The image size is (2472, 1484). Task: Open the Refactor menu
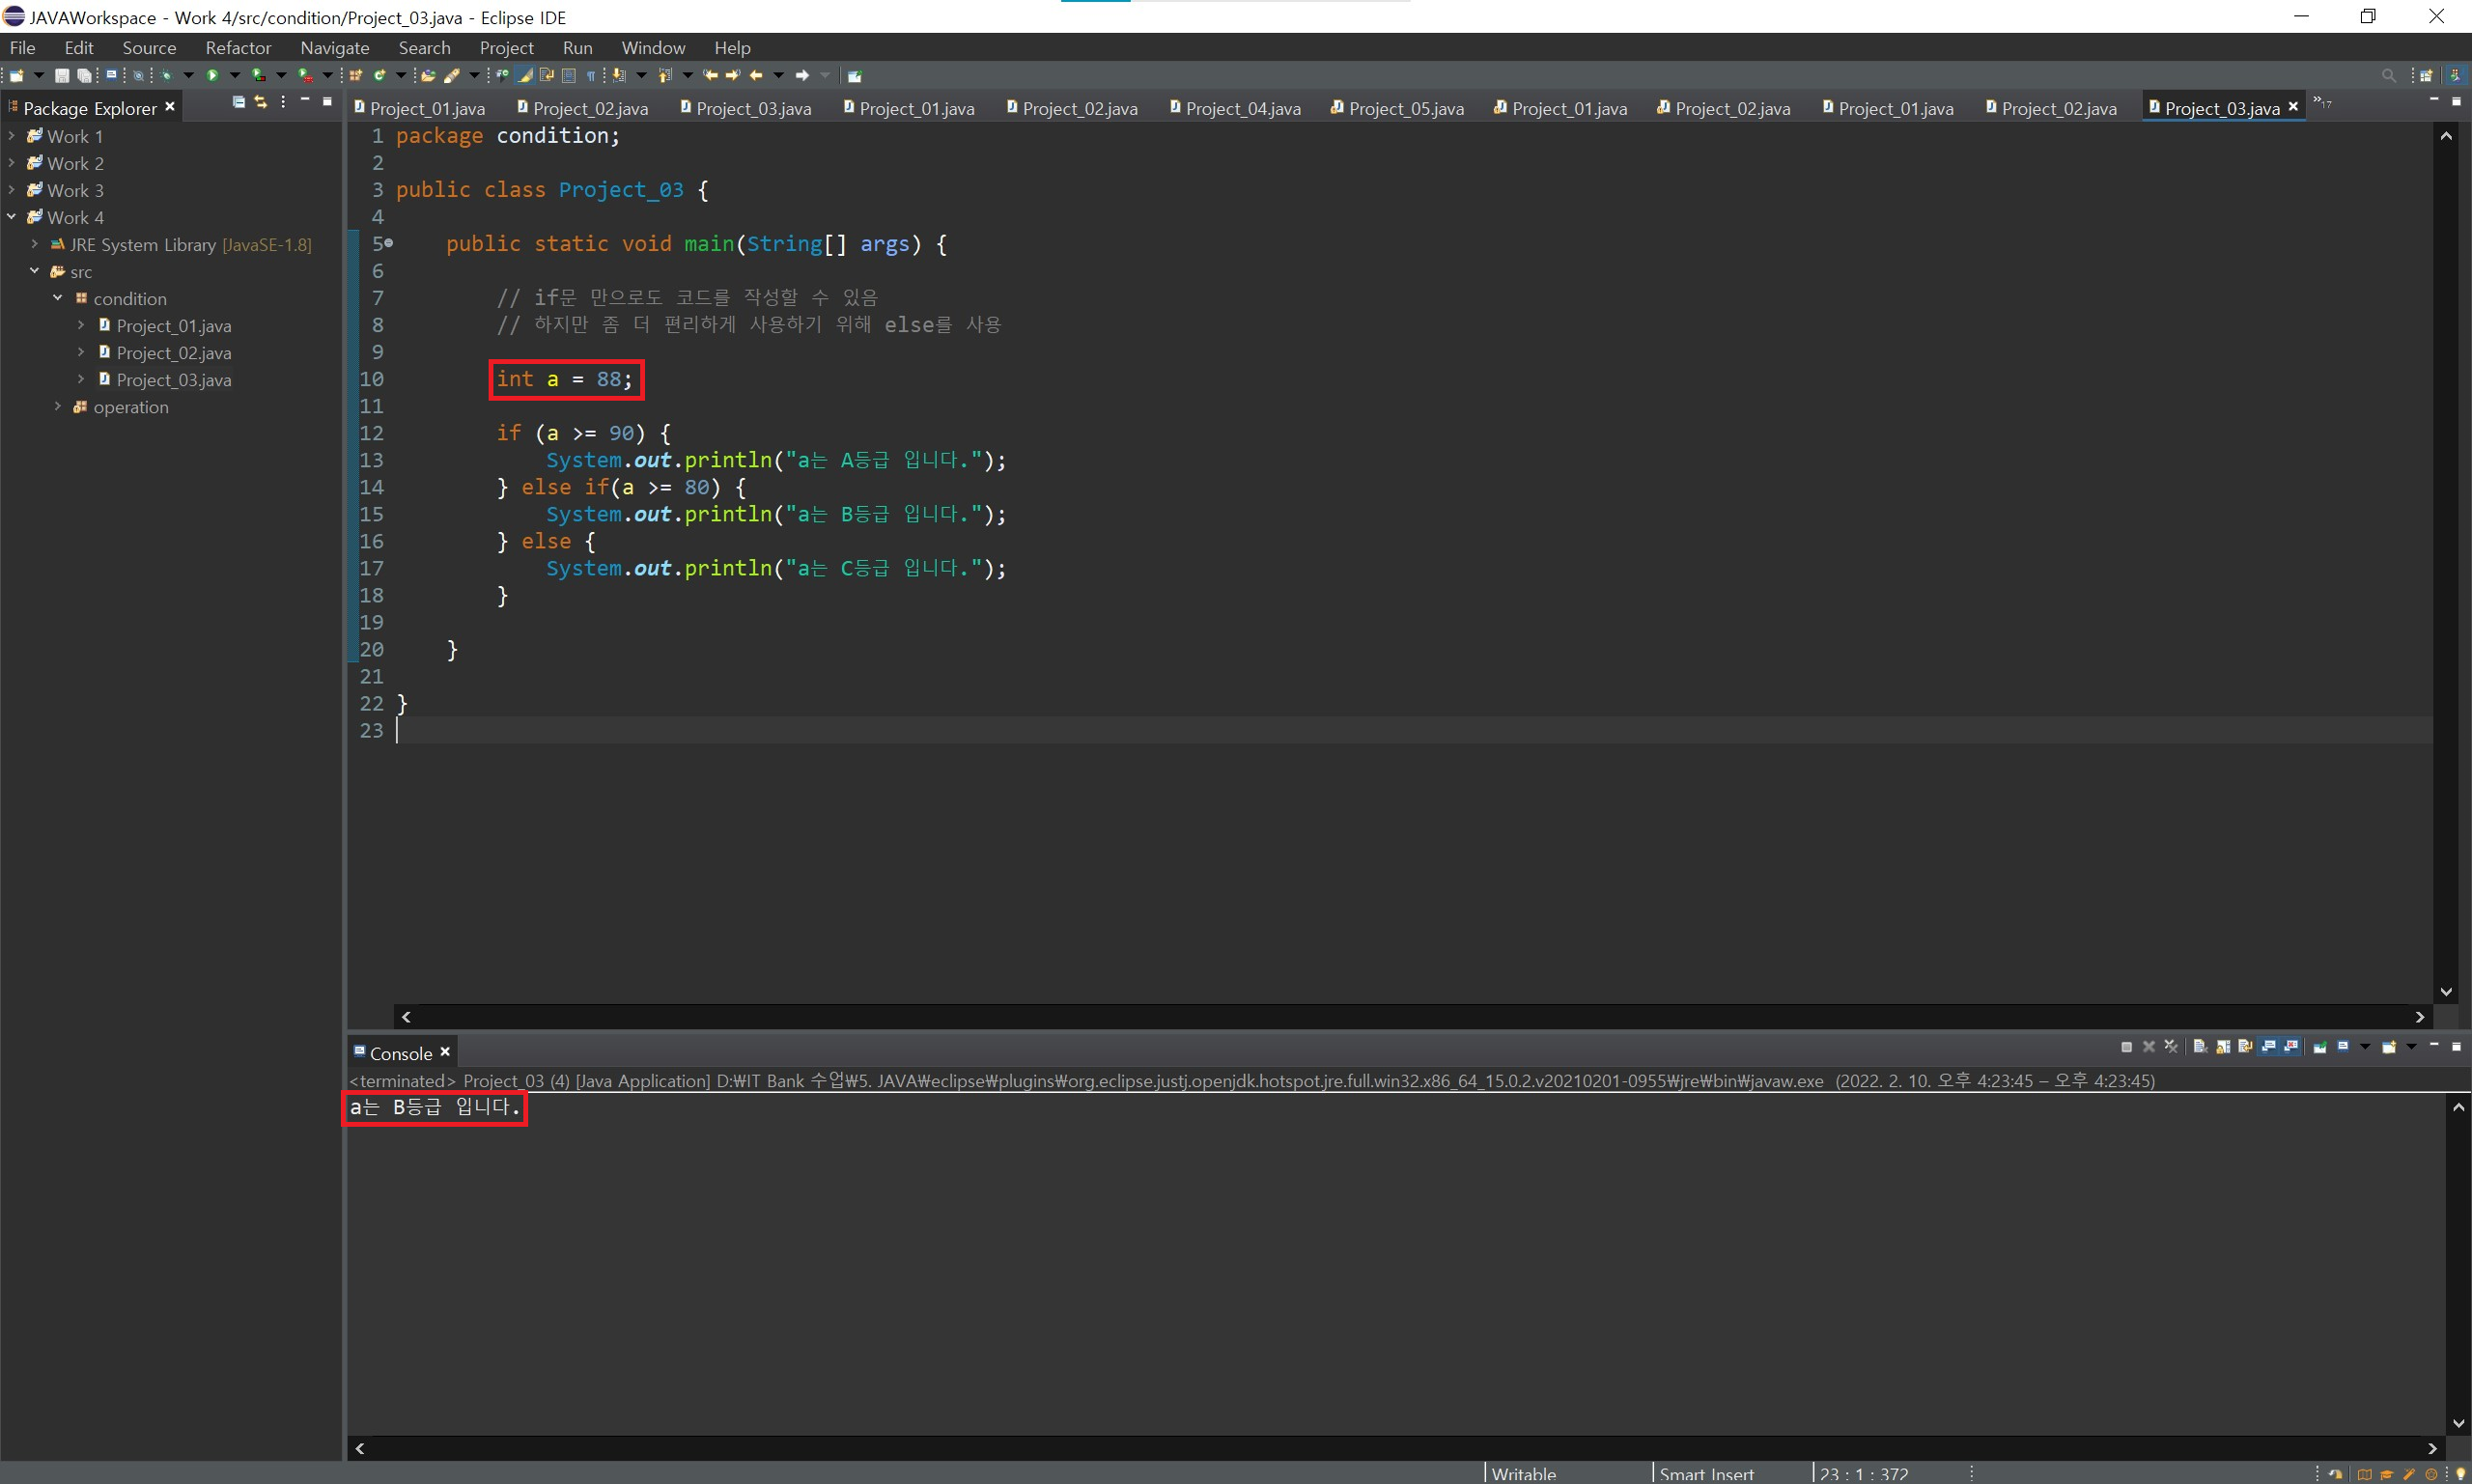click(238, 48)
